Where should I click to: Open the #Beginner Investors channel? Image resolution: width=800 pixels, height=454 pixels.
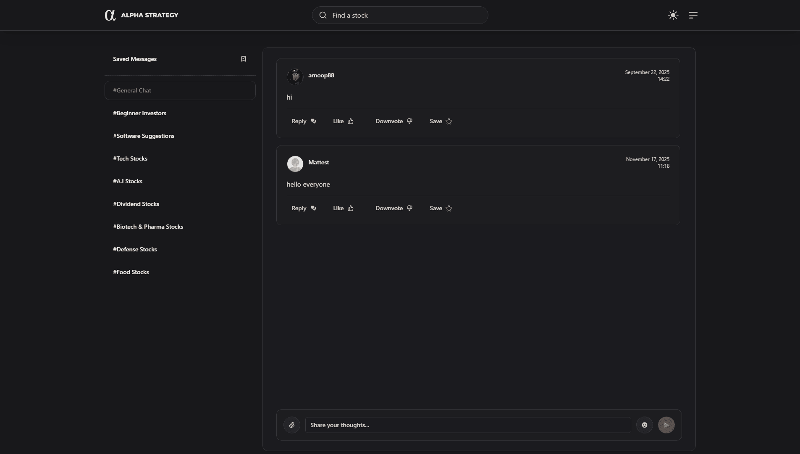tap(139, 113)
